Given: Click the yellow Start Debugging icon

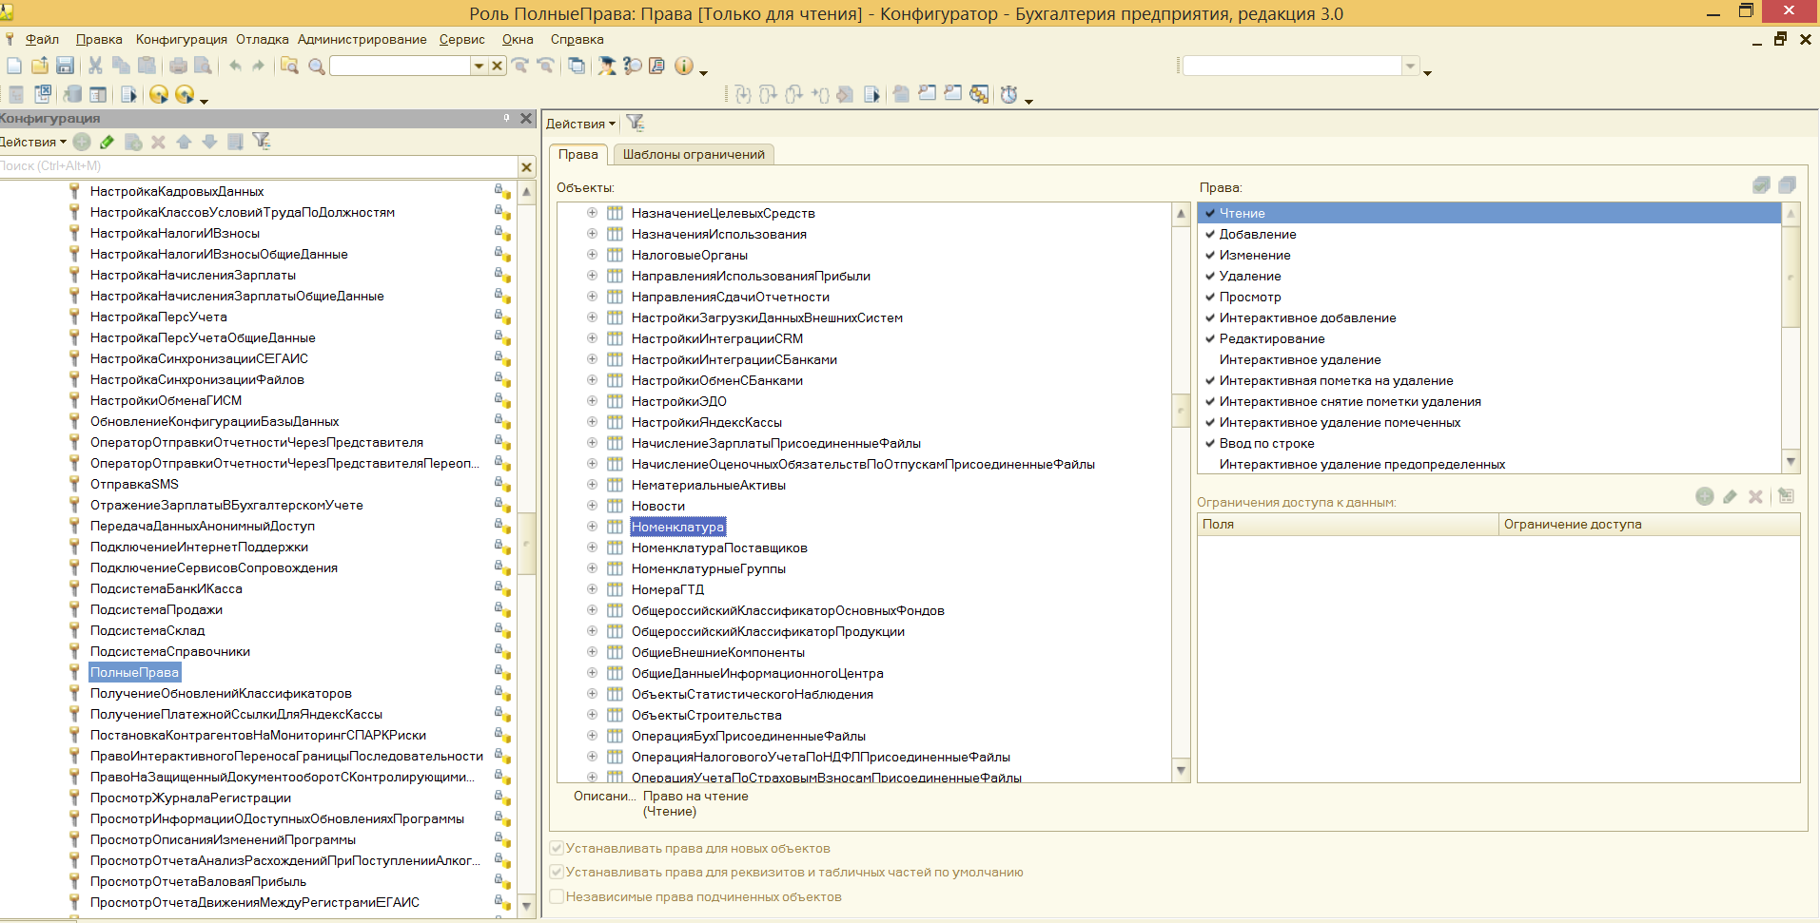Looking at the screenshot, I should (x=159, y=94).
